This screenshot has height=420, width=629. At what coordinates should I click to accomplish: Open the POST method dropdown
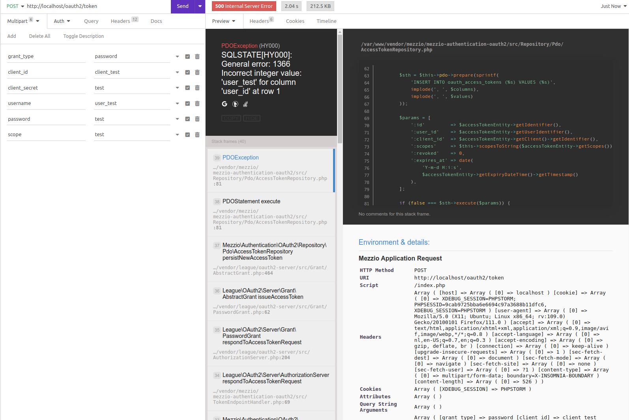click(15, 6)
